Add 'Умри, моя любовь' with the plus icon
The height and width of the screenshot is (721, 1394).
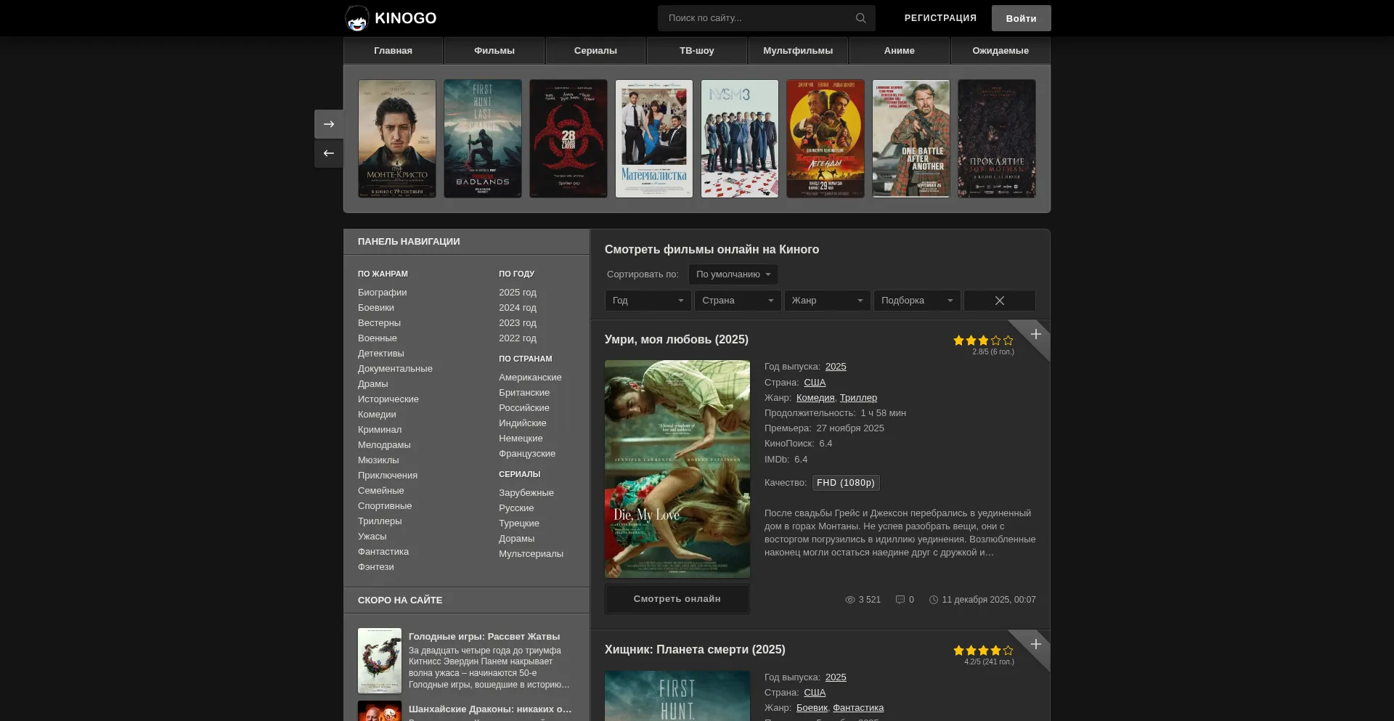pyautogui.click(x=1036, y=334)
